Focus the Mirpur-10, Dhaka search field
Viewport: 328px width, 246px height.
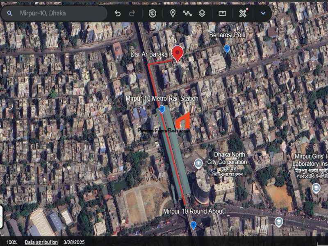(x=54, y=13)
